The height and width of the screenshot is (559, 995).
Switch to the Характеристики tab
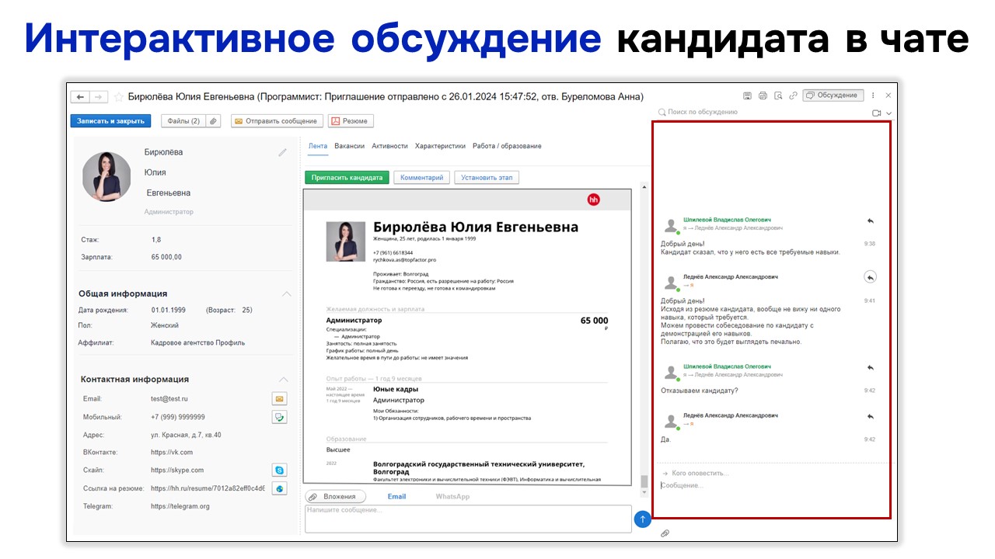pos(440,146)
